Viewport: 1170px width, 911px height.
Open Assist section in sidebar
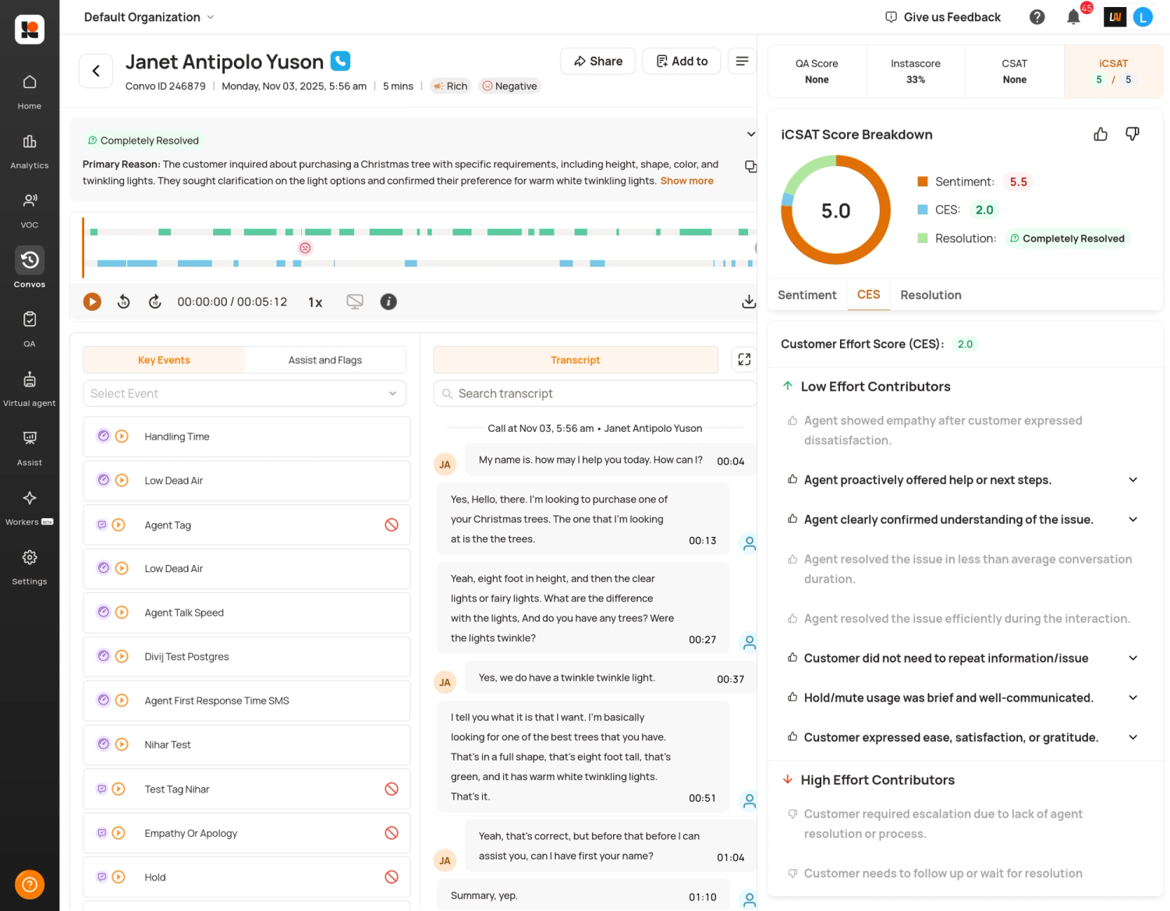point(30,448)
